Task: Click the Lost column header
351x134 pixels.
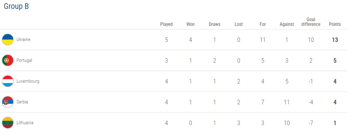Action: click(239, 24)
